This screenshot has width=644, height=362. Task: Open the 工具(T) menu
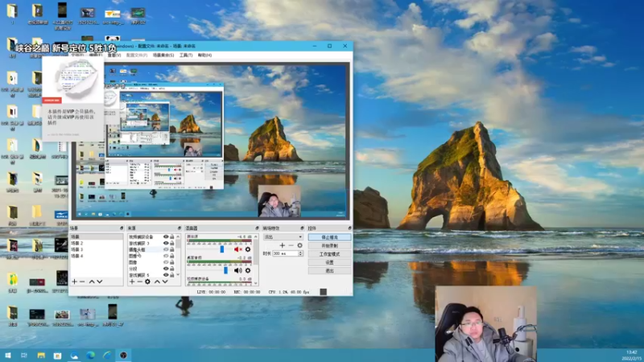(x=186, y=55)
